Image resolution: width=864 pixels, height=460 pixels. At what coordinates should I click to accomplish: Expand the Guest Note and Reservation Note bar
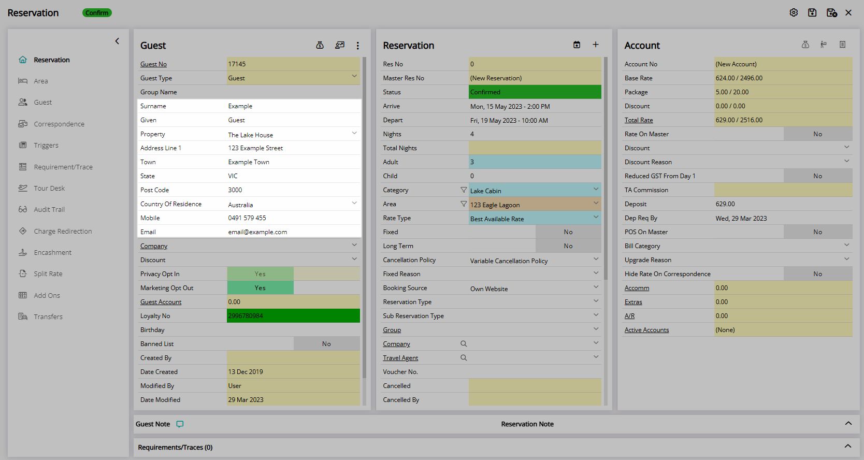pyautogui.click(x=848, y=424)
